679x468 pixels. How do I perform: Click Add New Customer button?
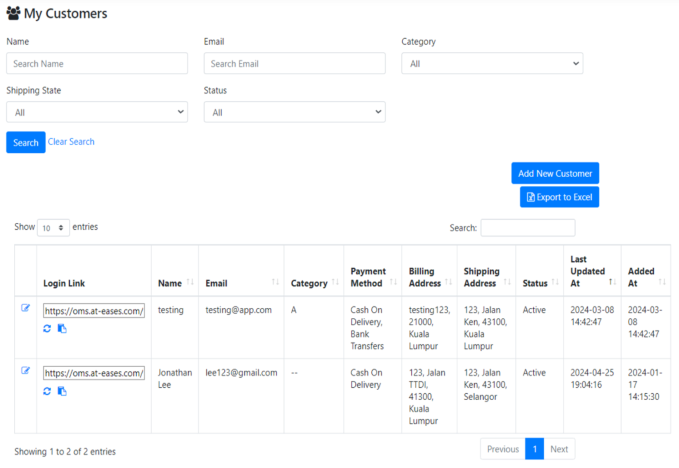click(x=554, y=174)
